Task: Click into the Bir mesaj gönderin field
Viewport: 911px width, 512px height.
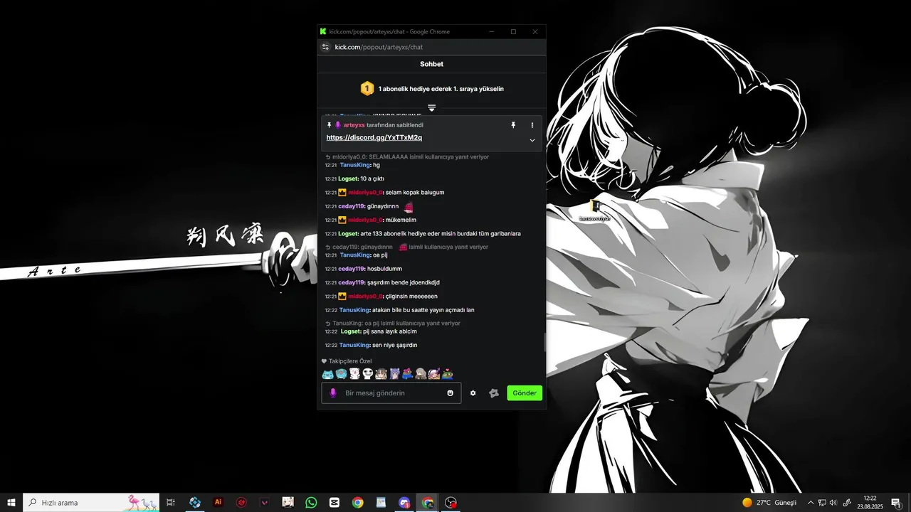Action: pyautogui.click(x=393, y=393)
